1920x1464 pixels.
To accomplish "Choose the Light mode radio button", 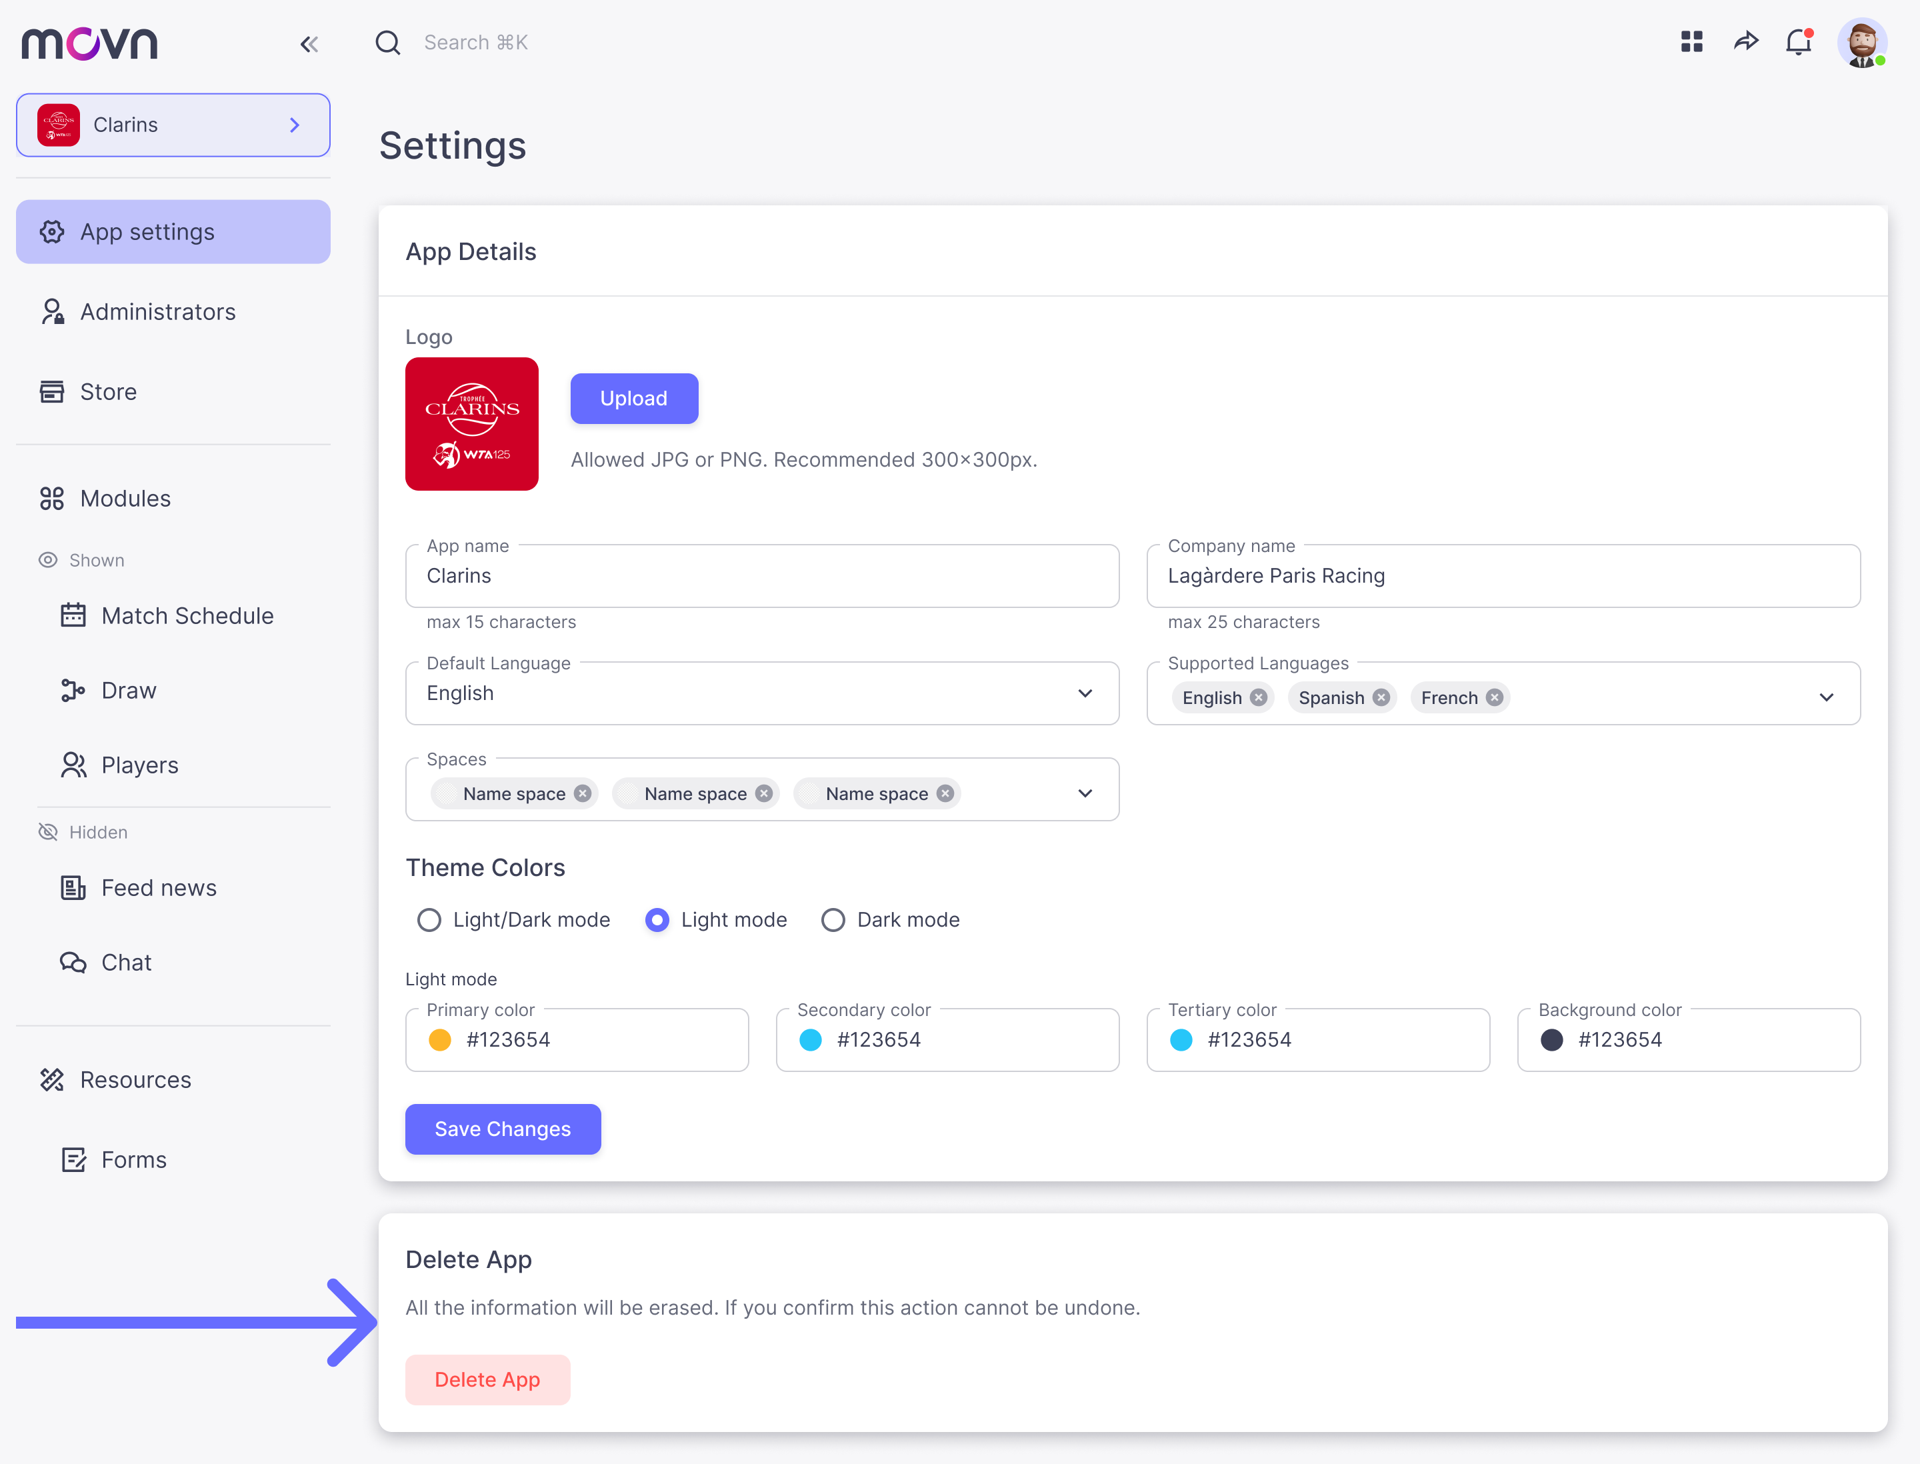I will [x=657, y=920].
